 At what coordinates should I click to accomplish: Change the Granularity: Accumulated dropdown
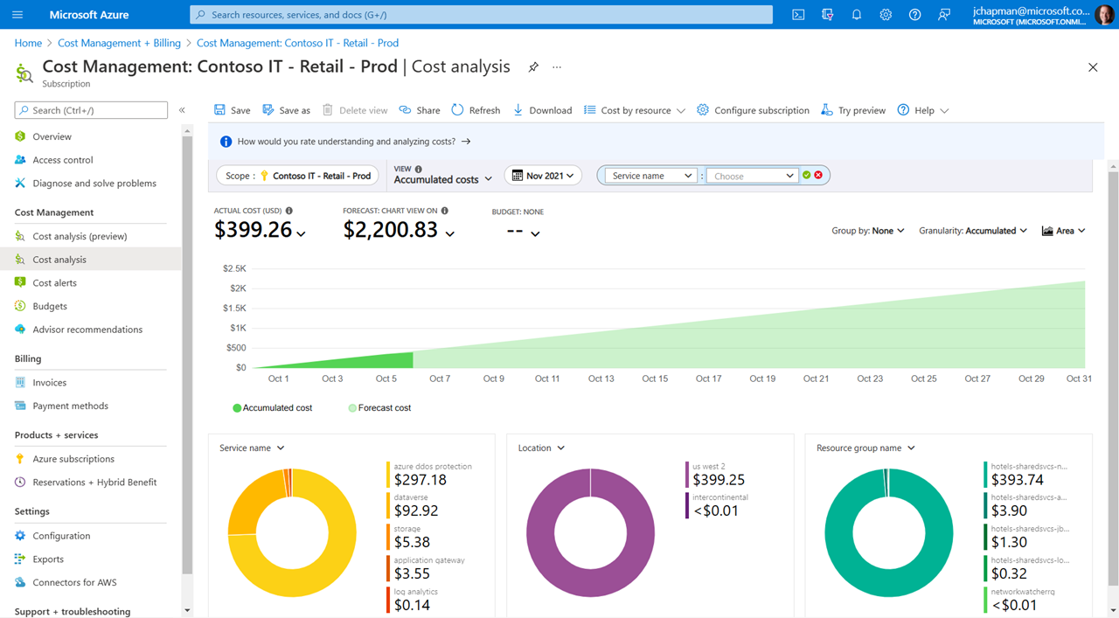[972, 230]
